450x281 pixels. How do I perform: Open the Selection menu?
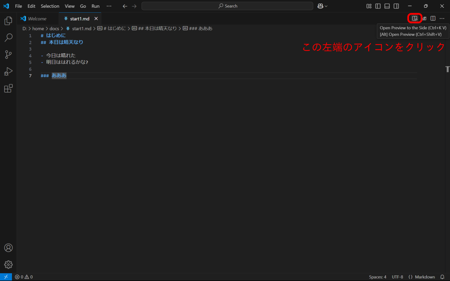point(50,6)
